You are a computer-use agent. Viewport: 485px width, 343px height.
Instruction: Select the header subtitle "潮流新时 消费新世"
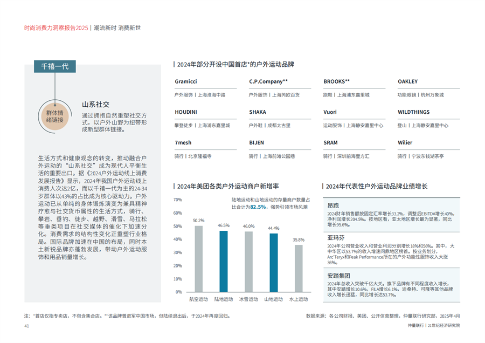point(117,28)
